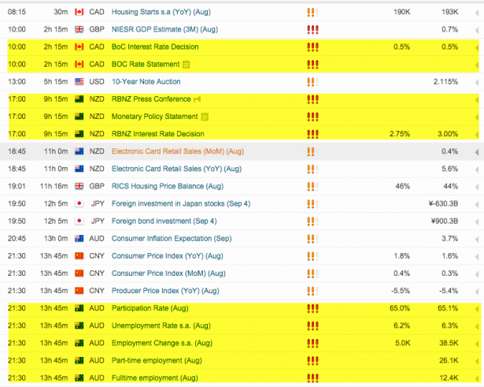Image resolution: width=484 pixels, height=387 pixels.
Task: Click the China flag in the Producer Price Index row
Action: coord(79,291)
